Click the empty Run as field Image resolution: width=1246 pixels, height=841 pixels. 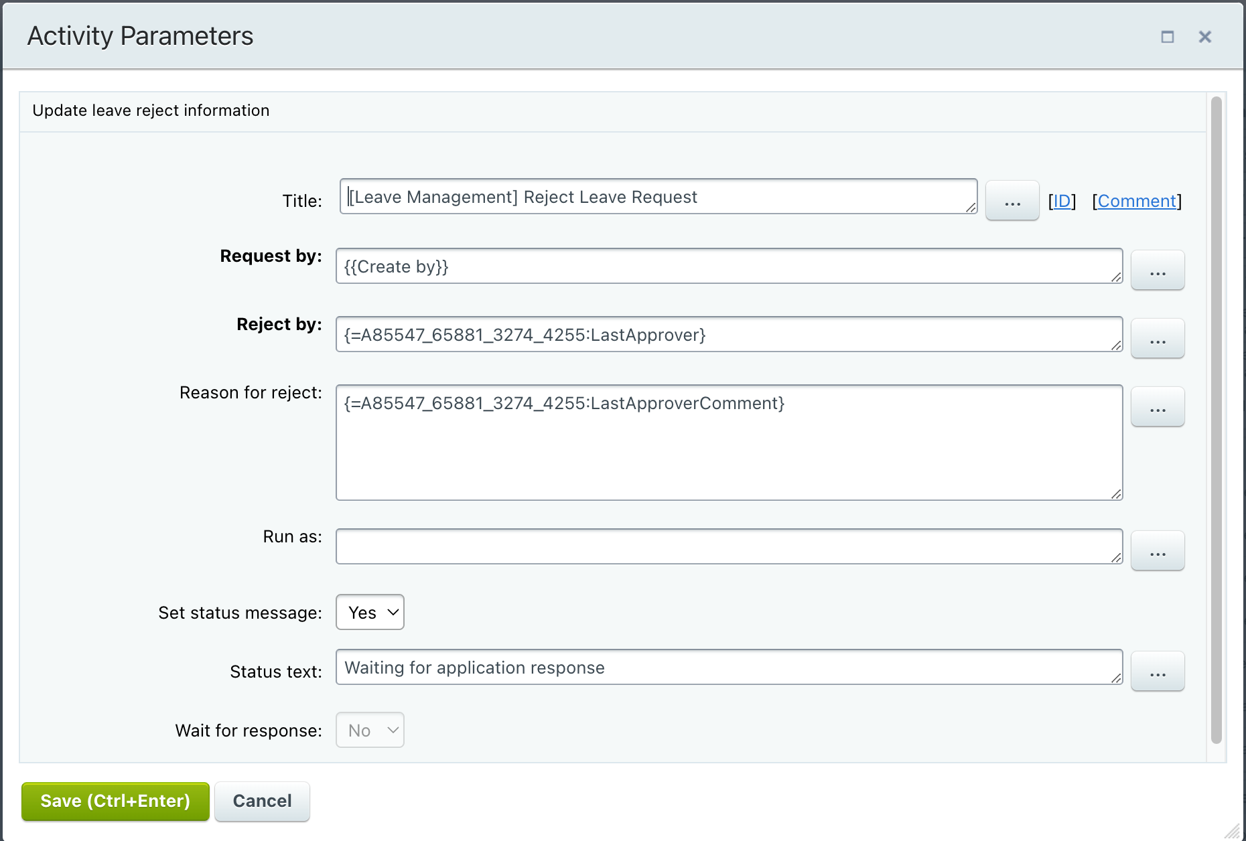728,546
